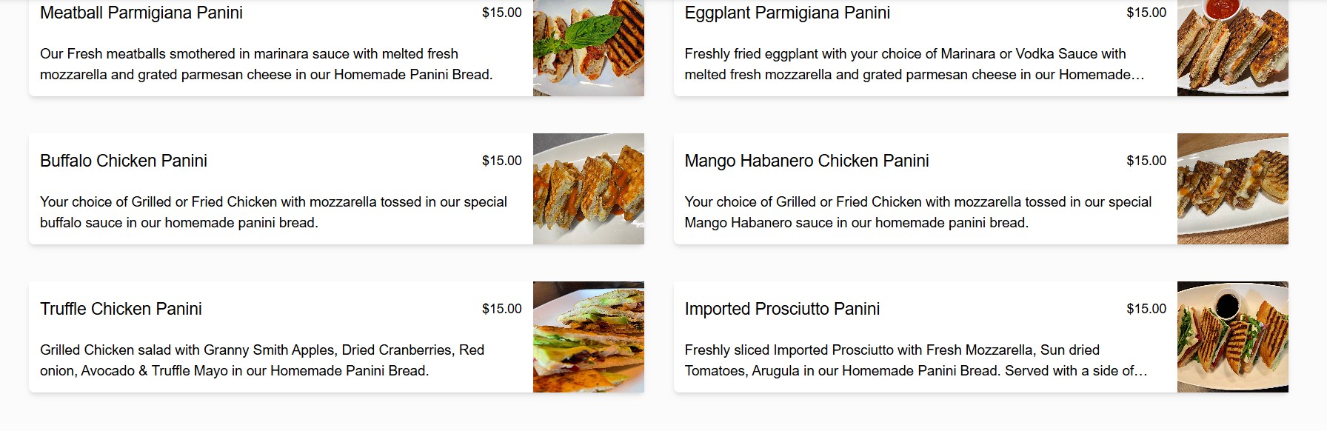Click the Meatball Parmigiana Panini photo
The image size is (1327, 431).
tap(589, 47)
